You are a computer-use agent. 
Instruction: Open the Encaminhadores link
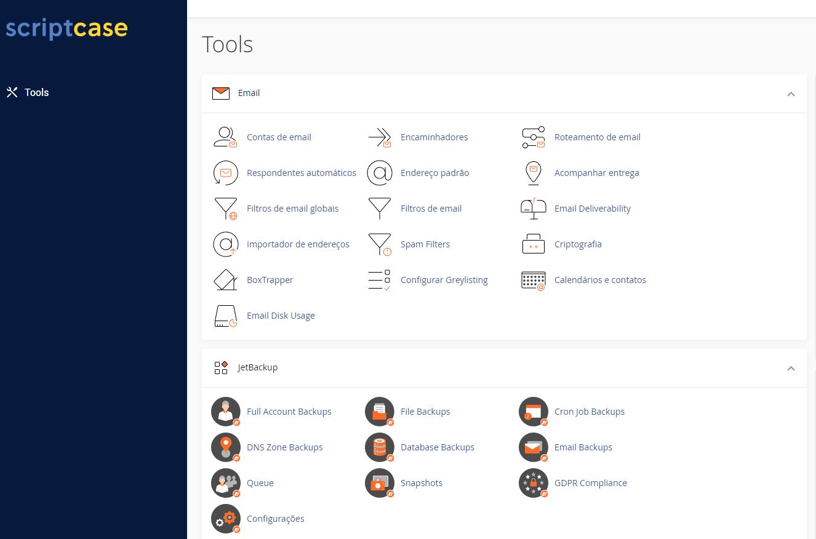coord(434,137)
